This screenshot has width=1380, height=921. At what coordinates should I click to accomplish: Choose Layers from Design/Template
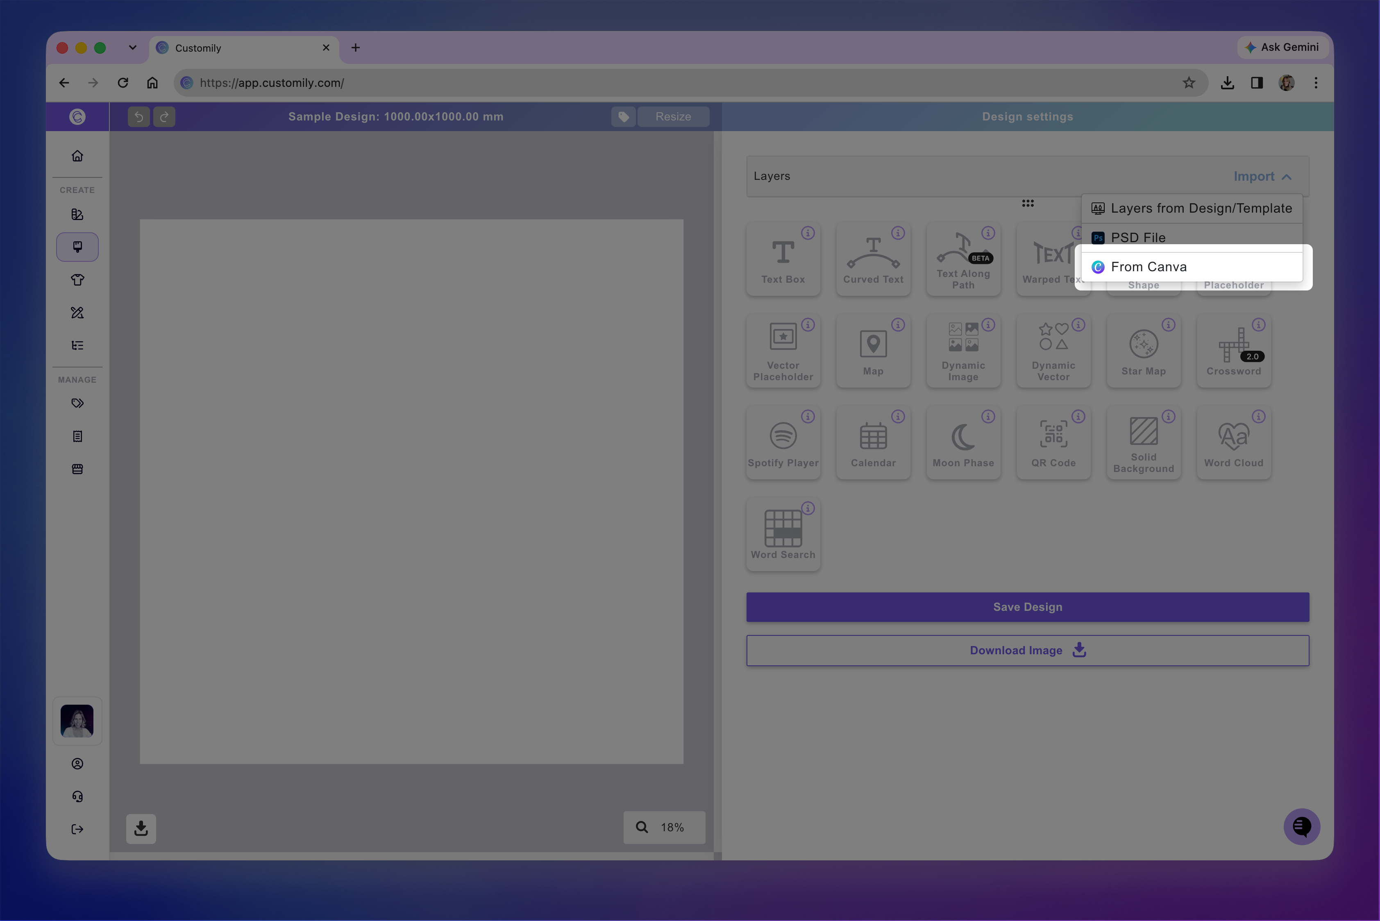click(x=1192, y=209)
